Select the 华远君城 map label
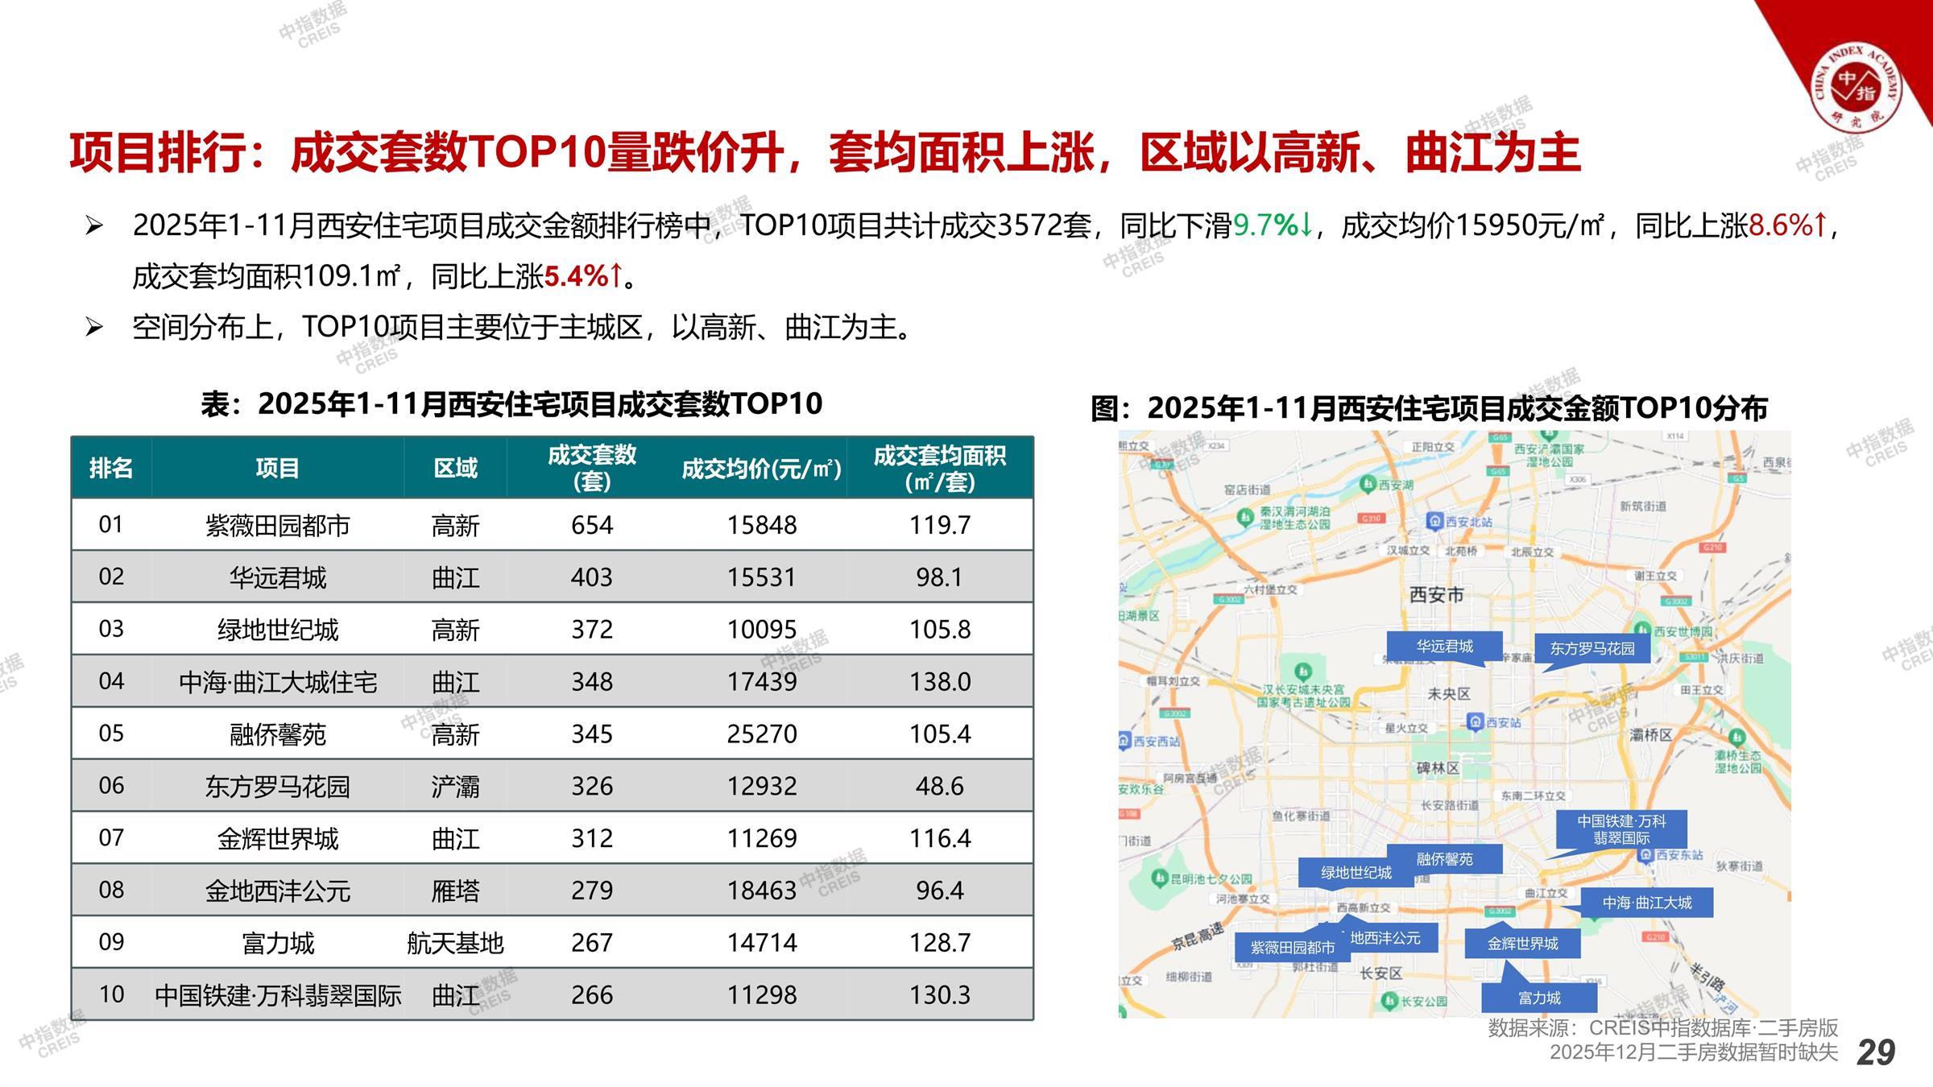Image resolution: width=1933 pixels, height=1087 pixels. click(1444, 647)
